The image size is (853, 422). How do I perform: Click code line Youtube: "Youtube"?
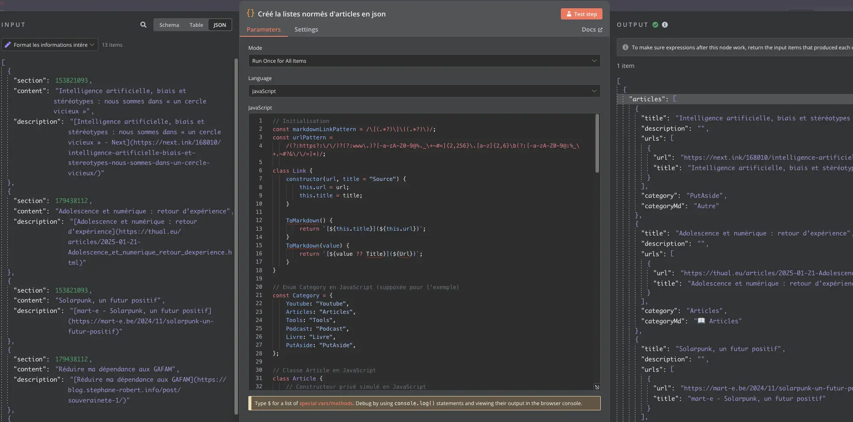(x=317, y=303)
